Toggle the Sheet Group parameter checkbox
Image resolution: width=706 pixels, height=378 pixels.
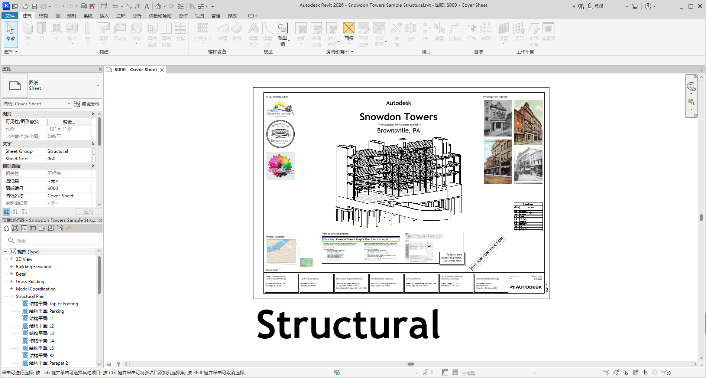coord(94,151)
